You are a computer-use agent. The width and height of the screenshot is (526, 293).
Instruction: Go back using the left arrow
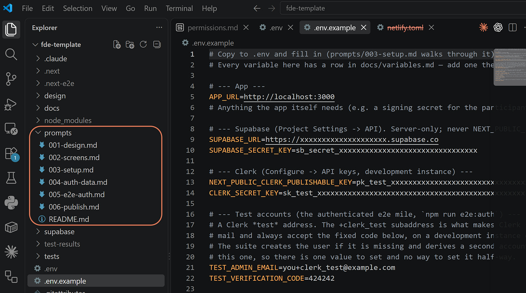257,8
